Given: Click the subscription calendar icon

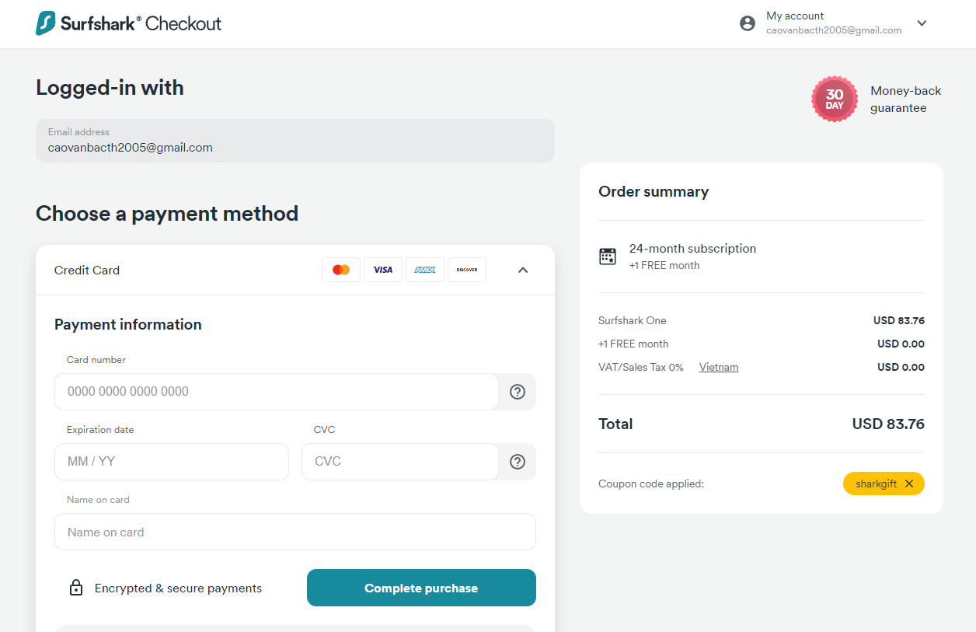Looking at the screenshot, I should click(608, 257).
